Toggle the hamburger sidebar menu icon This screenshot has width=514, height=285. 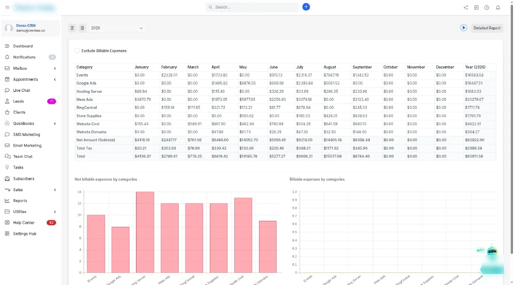pos(7,7)
